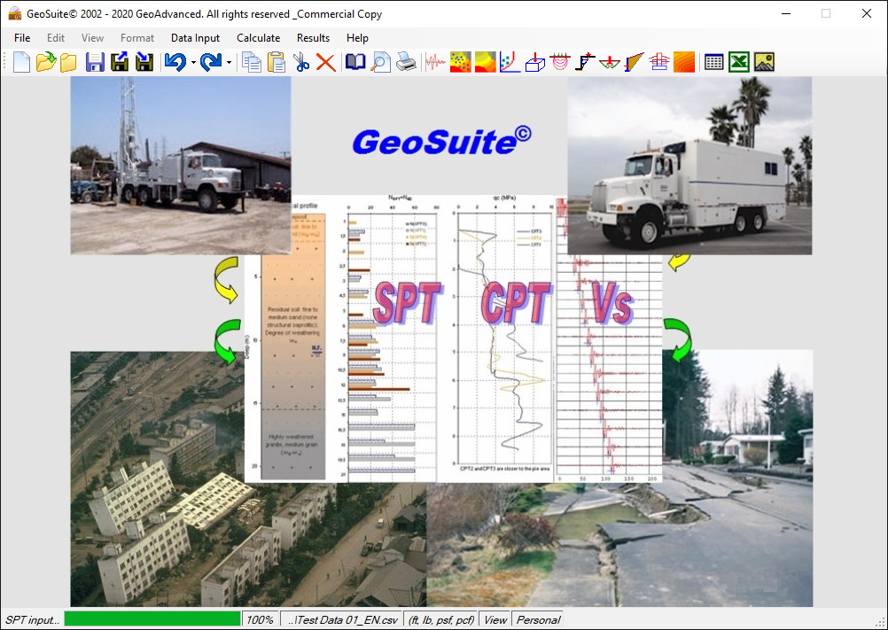Open the book manual icon

click(355, 62)
